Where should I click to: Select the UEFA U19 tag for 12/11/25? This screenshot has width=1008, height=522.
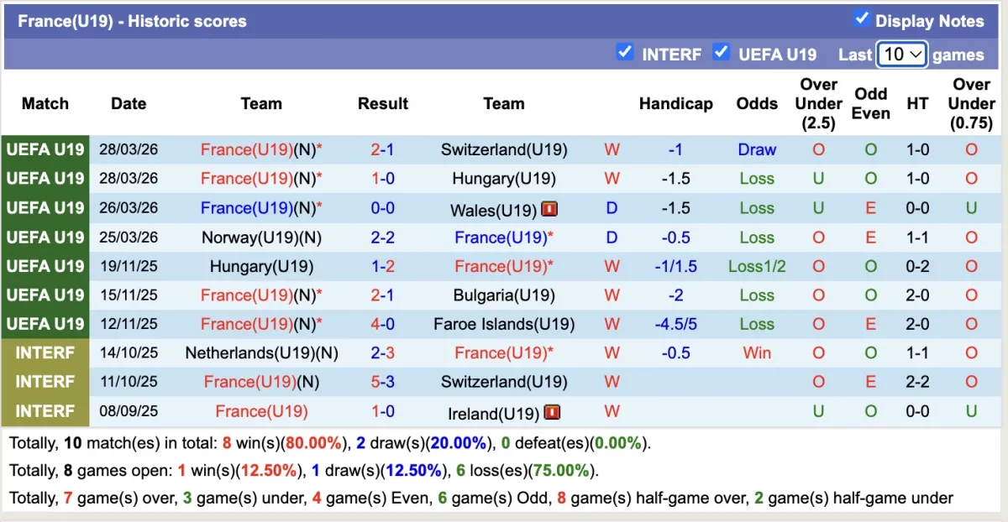[x=45, y=324]
